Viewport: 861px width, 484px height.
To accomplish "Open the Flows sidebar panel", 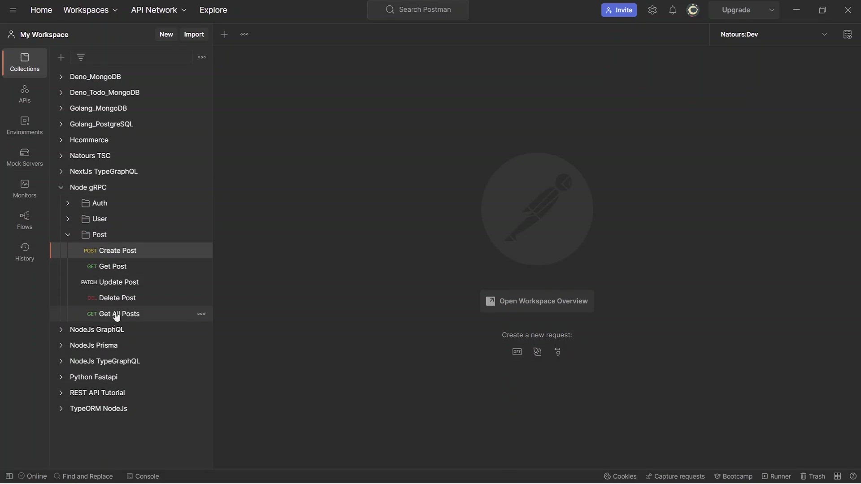I will (x=25, y=220).
